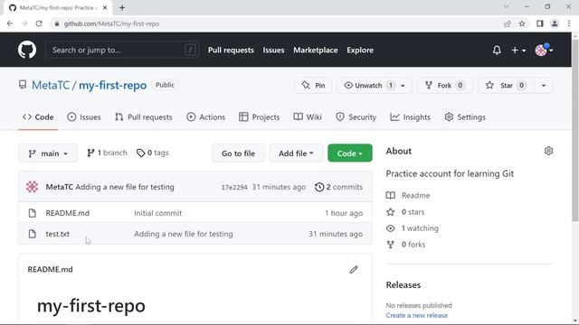Open a new browser tab

tap(122, 7)
